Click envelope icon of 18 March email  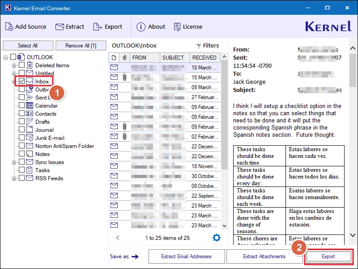pyautogui.click(x=114, y=67)
